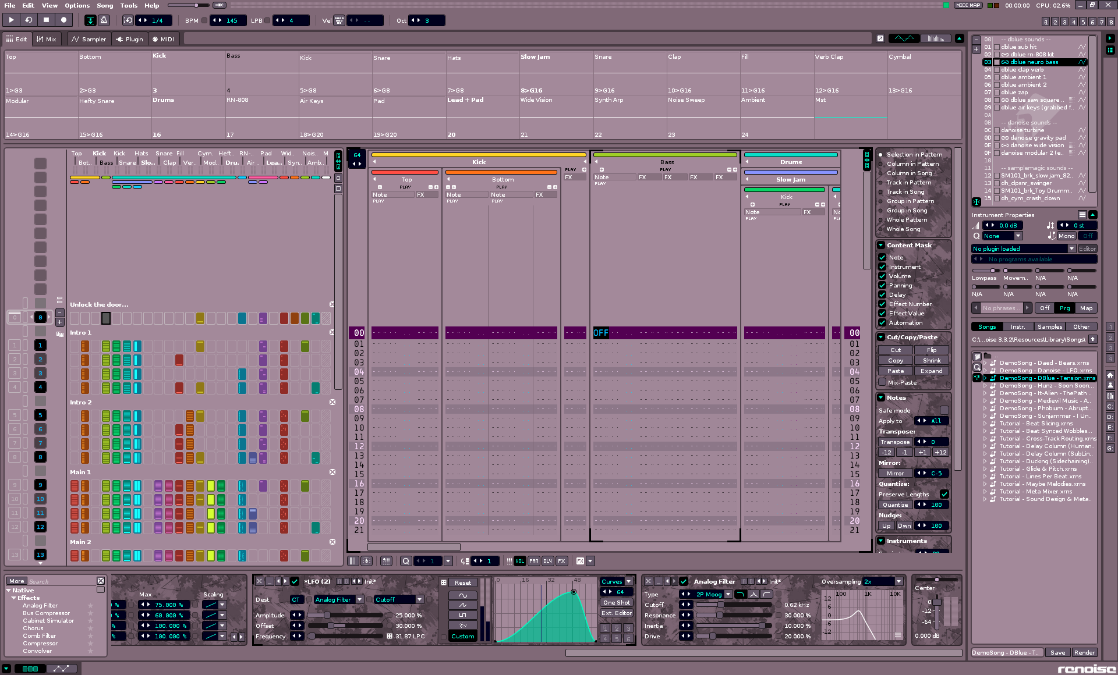Image resolution: width=1118 pixels, height=675 pixels.
Task: Open the Tools menu
Action: coord(129,5)
